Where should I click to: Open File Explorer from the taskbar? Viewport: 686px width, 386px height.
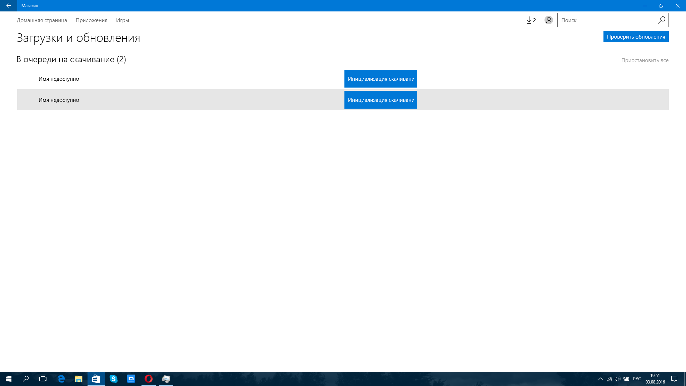(79, 379)
